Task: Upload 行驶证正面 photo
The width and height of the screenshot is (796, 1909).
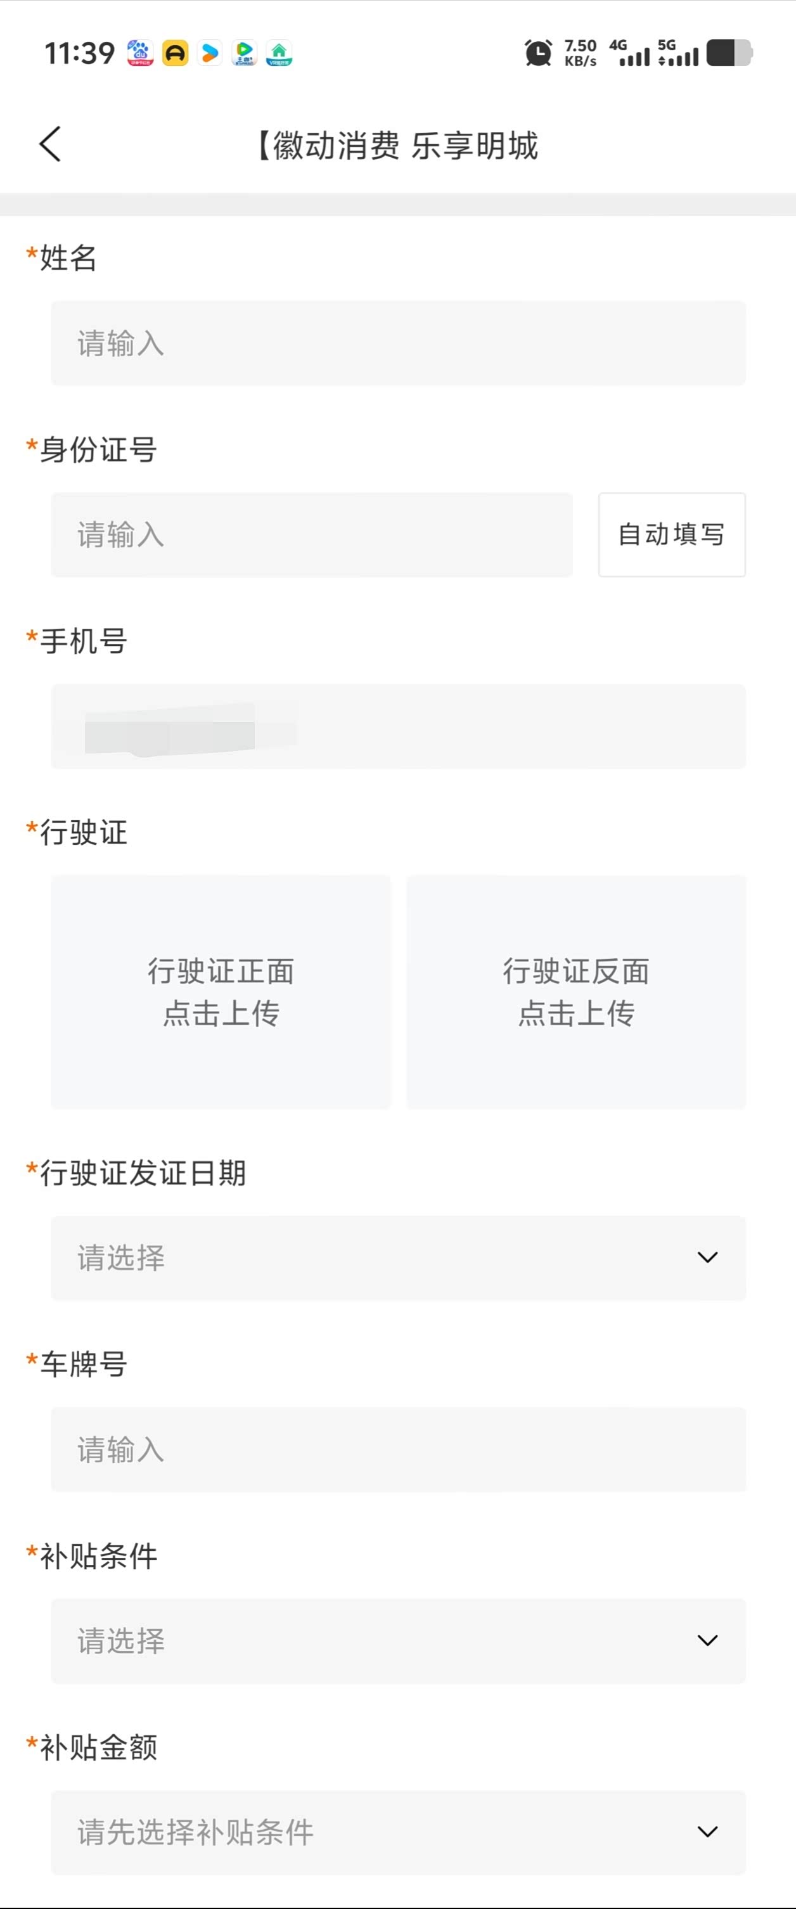Action: point(221,991)
